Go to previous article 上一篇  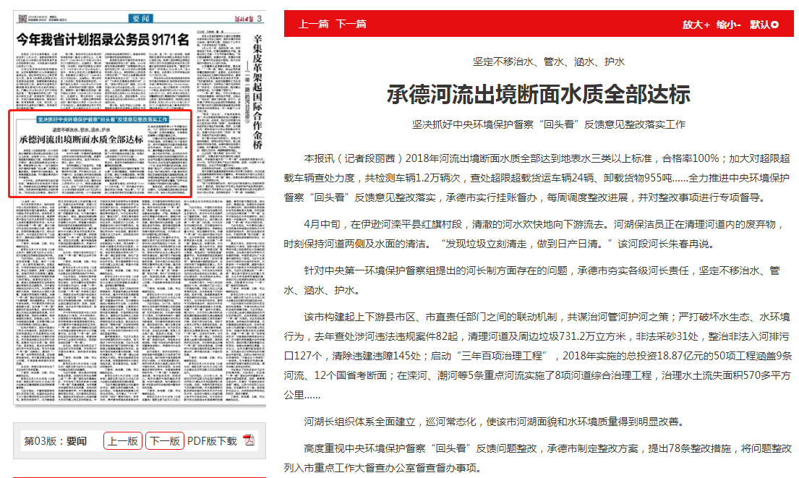[x=314, y=24]
